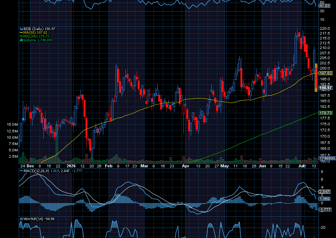This screenshot has height=238, width=336.
Task: Select the MACD(12,26,9) indicator label
Action: [x=37, y=171]
